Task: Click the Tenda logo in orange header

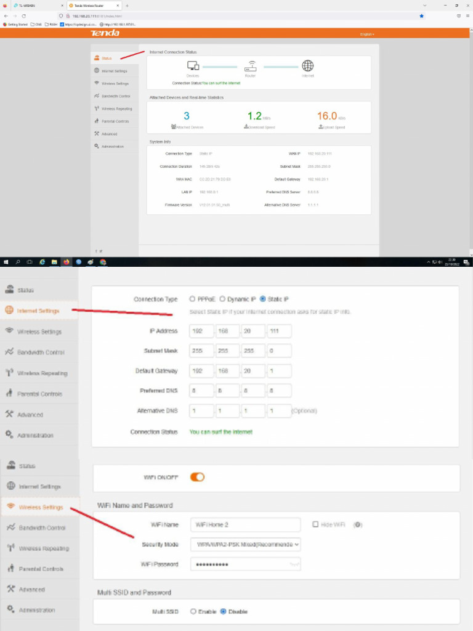Action: click(105, 33)
